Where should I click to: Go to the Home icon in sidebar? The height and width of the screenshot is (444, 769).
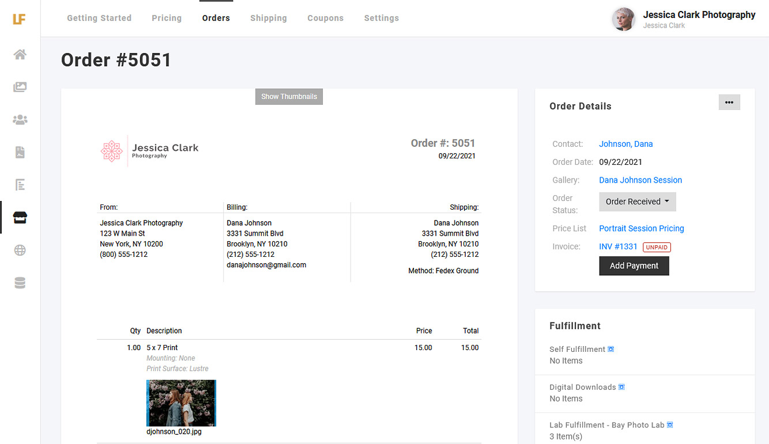click(20, 55)
